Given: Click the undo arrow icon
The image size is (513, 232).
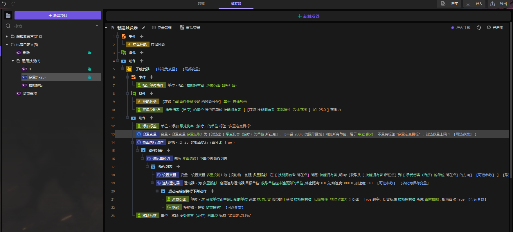Looking at the screenshot, I should [4, 4].
